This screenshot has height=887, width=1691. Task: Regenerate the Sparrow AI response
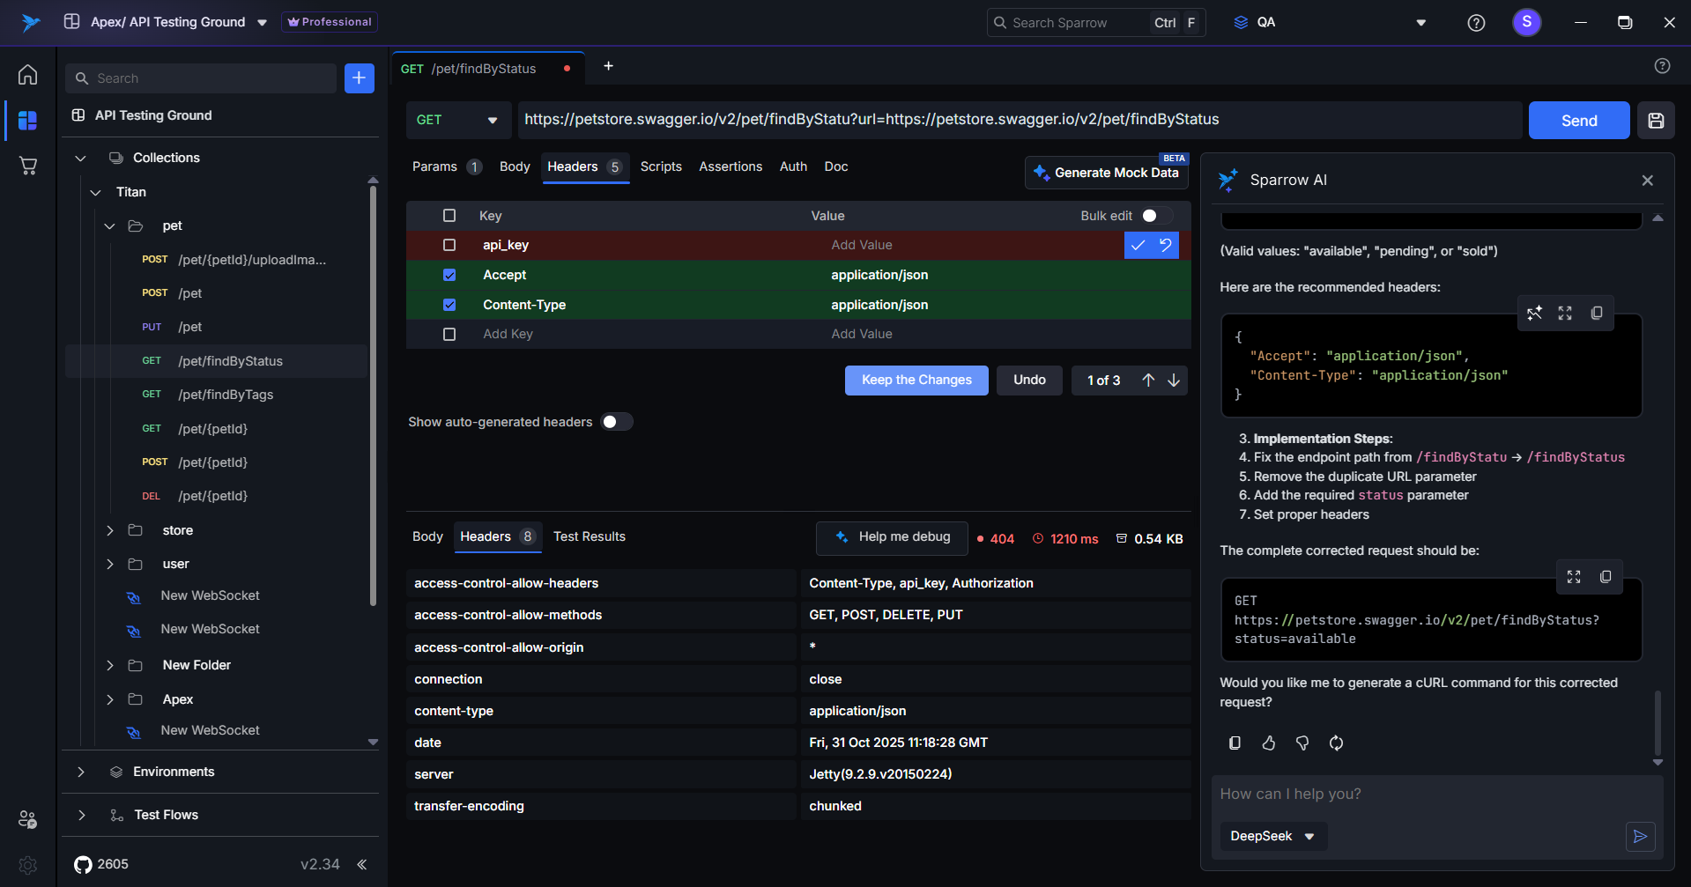point(1336,743)
